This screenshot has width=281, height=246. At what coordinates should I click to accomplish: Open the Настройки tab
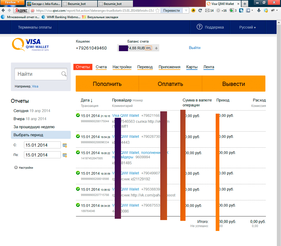[122, 67]
